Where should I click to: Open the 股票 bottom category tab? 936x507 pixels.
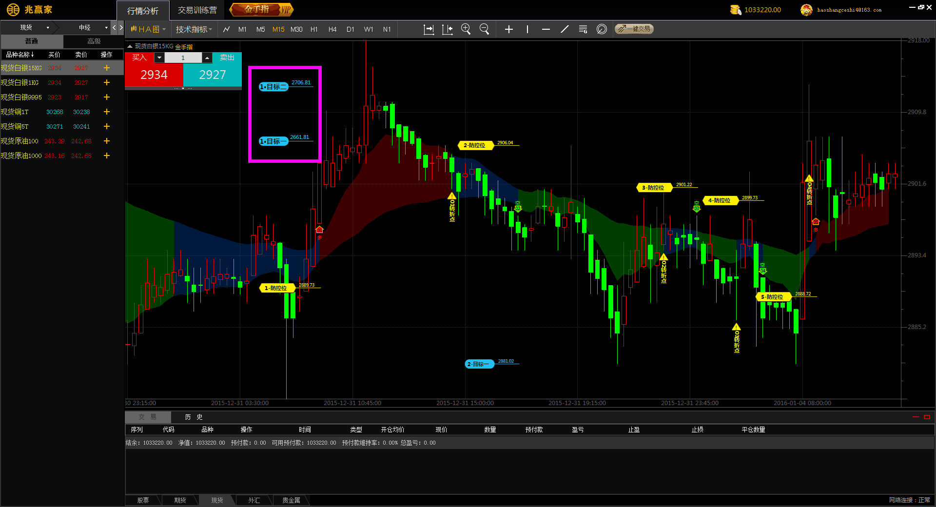point(143,500)
